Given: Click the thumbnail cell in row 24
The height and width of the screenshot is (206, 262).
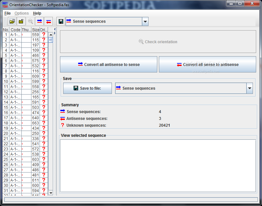Looking at the screenshot, I should pos(27,154).
